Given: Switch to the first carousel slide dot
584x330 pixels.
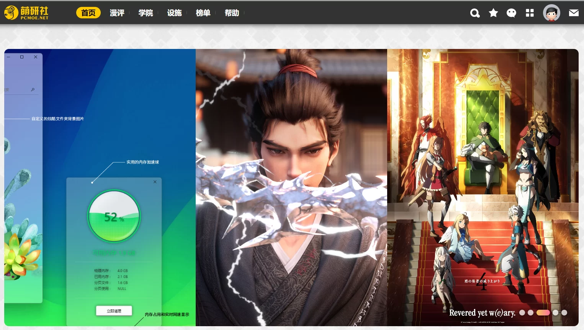Looking at the screenshot, I should coord(522,313).
